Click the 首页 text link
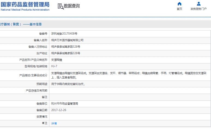211x129 pixels. point(179,9)
